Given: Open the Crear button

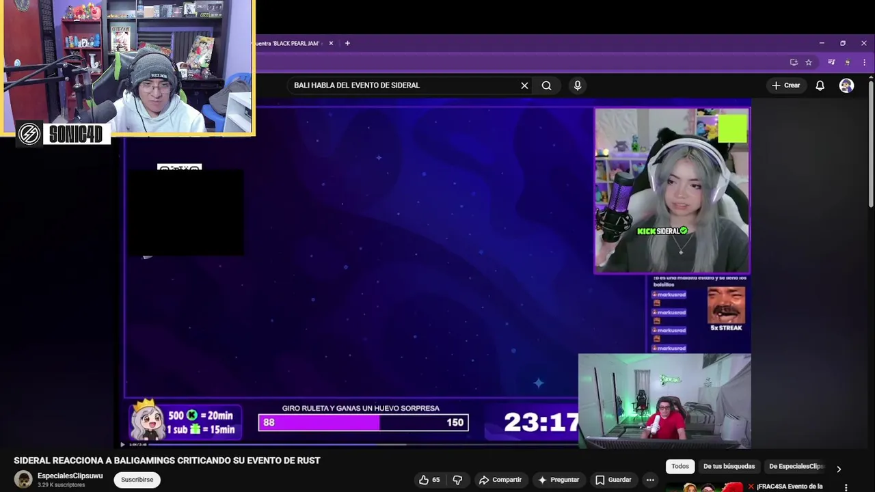Looking at the screenshot, I should [x=785, y=85].
